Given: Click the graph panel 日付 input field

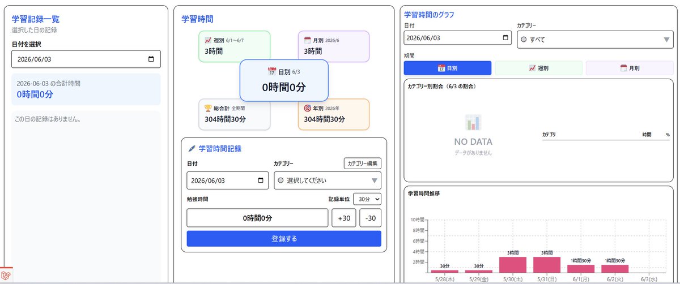Looking at the screenshot, I should [x=458, y=38].
